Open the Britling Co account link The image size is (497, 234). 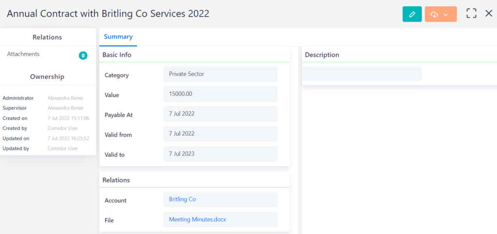coord(182,200)
